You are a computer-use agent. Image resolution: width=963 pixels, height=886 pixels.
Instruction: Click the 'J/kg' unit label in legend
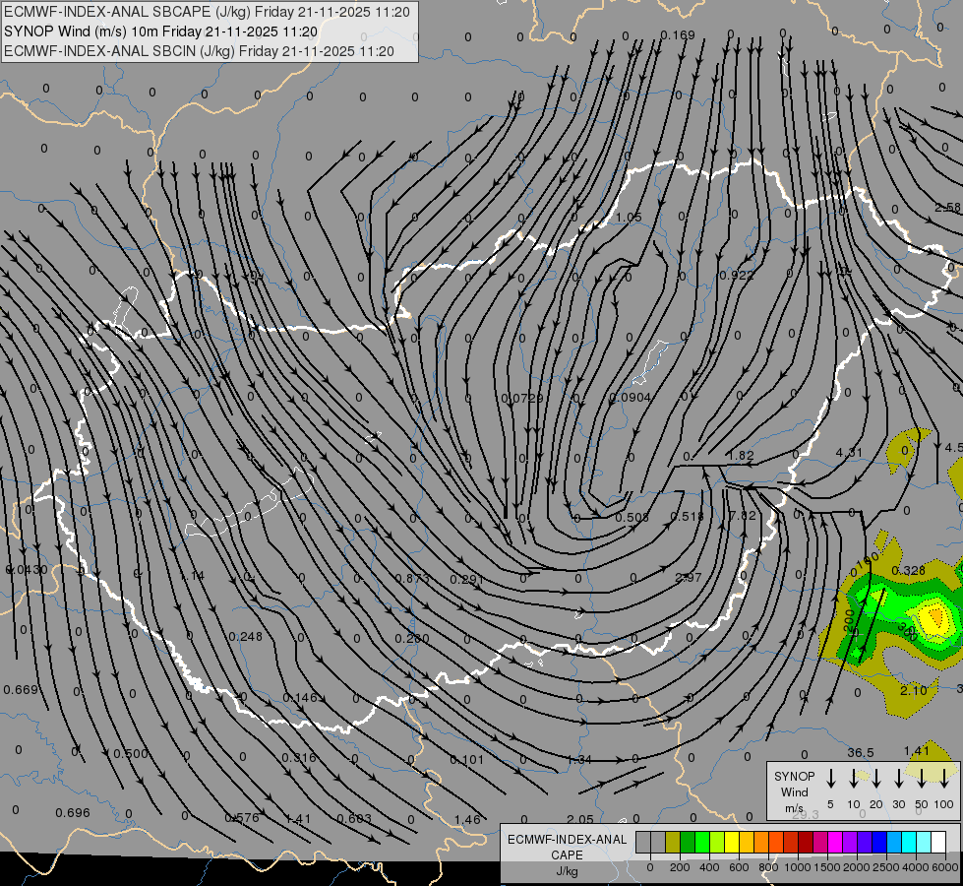point(567,871)
